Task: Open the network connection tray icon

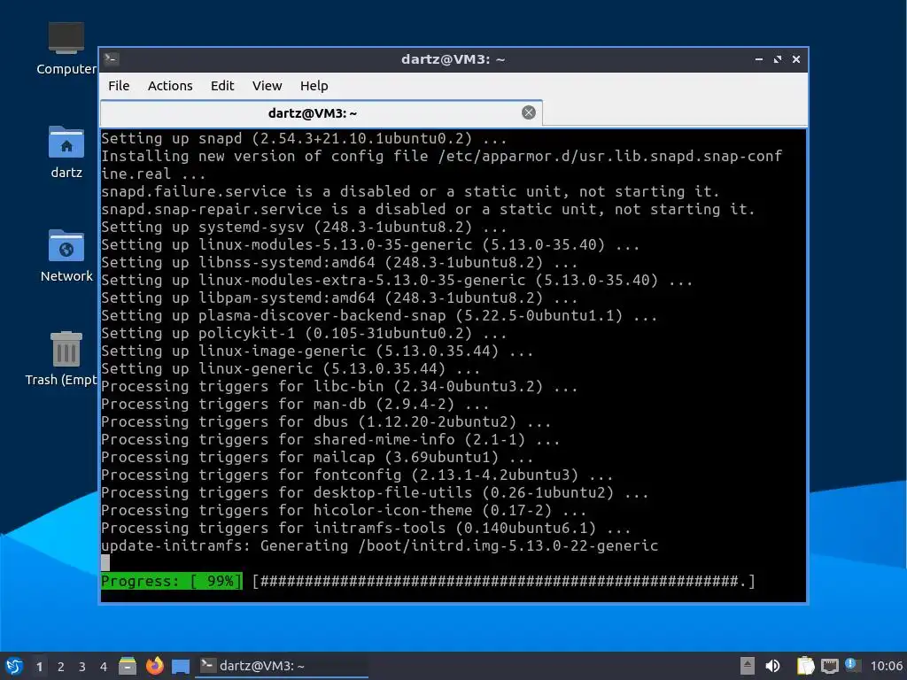Action: point(829,666)
